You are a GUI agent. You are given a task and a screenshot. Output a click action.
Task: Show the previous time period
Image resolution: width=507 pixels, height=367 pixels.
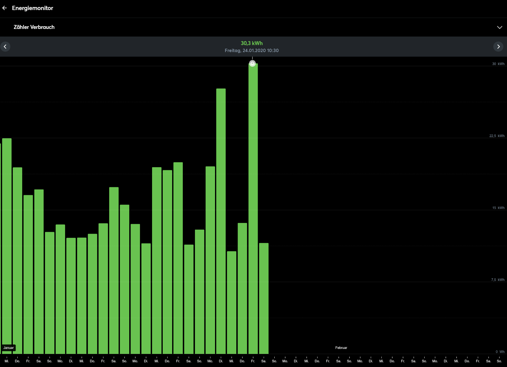pyautogui.click(x=5, y=47)
